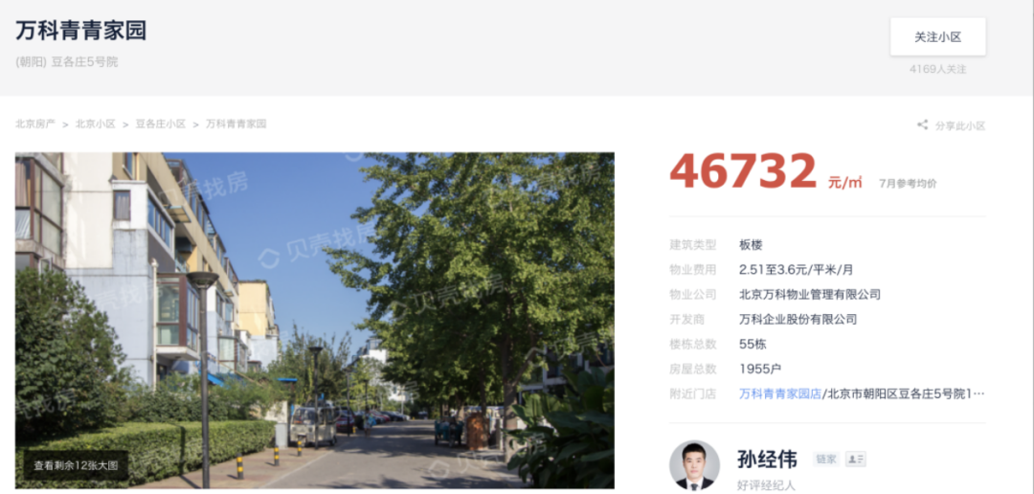Click the 好评经纪人 label under agent

coord(766,484)
